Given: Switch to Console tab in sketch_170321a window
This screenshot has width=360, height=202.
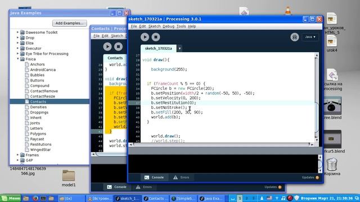Looking at the screenshot, I should click(154, 177).
